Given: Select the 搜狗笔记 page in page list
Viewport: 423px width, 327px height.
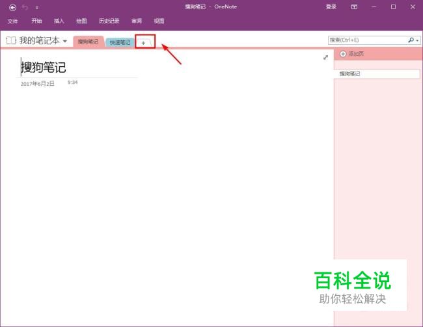Looking at the screenshot, I should pyautogui.click(x=377, y=73).
